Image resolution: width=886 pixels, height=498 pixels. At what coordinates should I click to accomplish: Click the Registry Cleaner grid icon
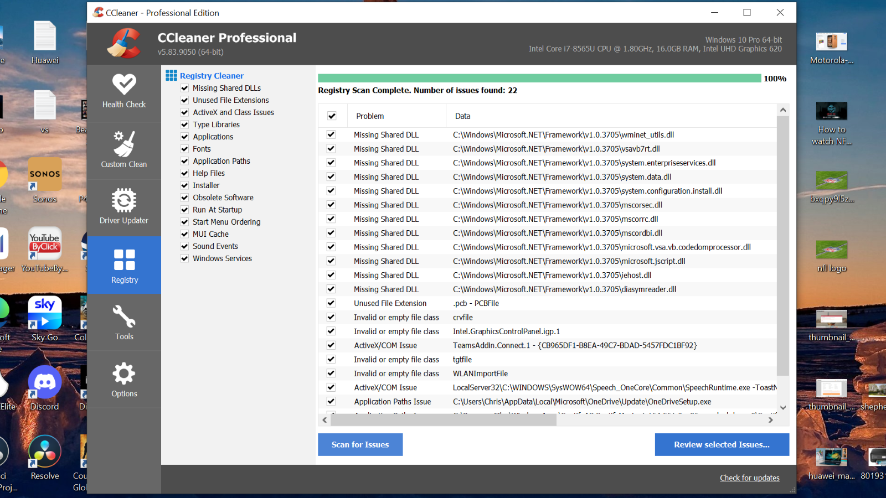click(x=171, y=75)
